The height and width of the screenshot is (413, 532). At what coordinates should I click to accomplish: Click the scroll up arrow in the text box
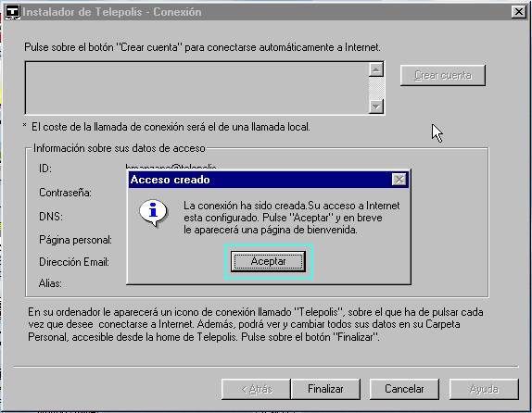(x=376, y=69)
